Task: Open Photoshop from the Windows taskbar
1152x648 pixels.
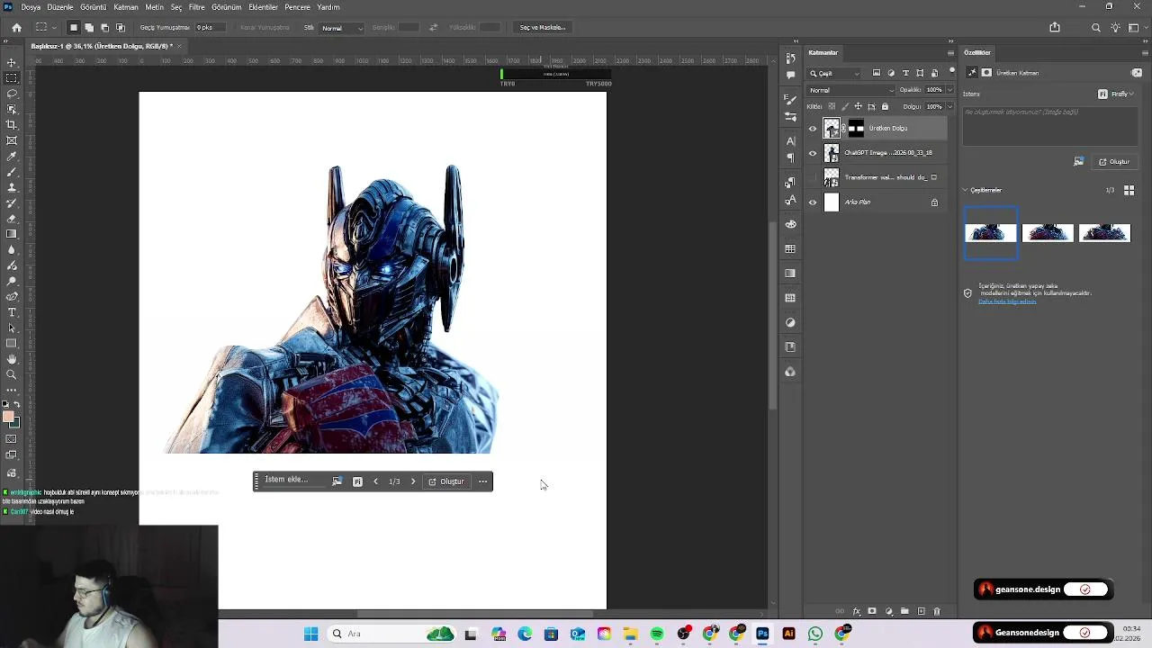Action: click(762, 634)
